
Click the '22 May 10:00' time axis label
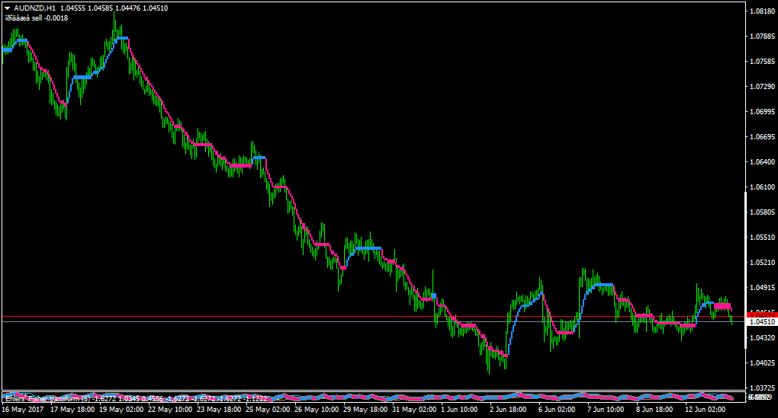pos(170,410)
